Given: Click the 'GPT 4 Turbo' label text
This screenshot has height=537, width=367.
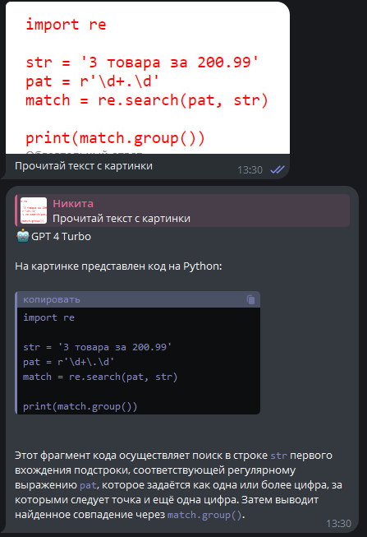Looking at the screenshot, I should pos(62,237).
